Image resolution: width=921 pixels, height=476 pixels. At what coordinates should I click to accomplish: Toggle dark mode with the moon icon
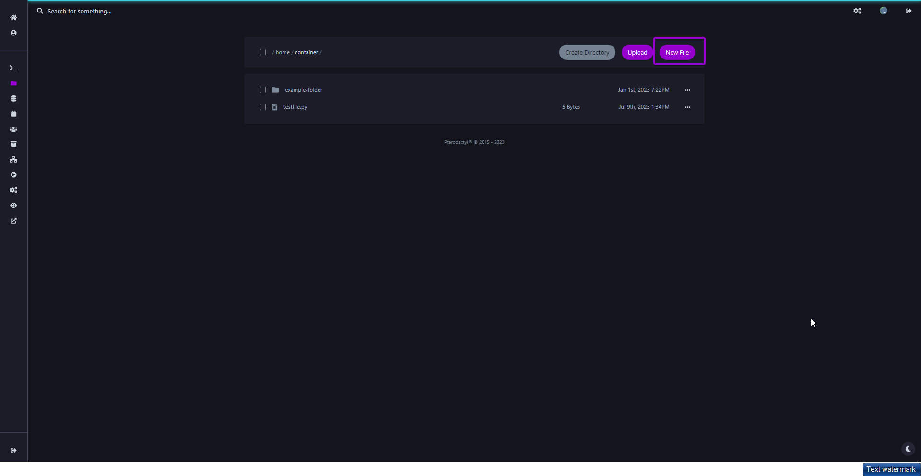pyautogui.click(x=908, y=449)
